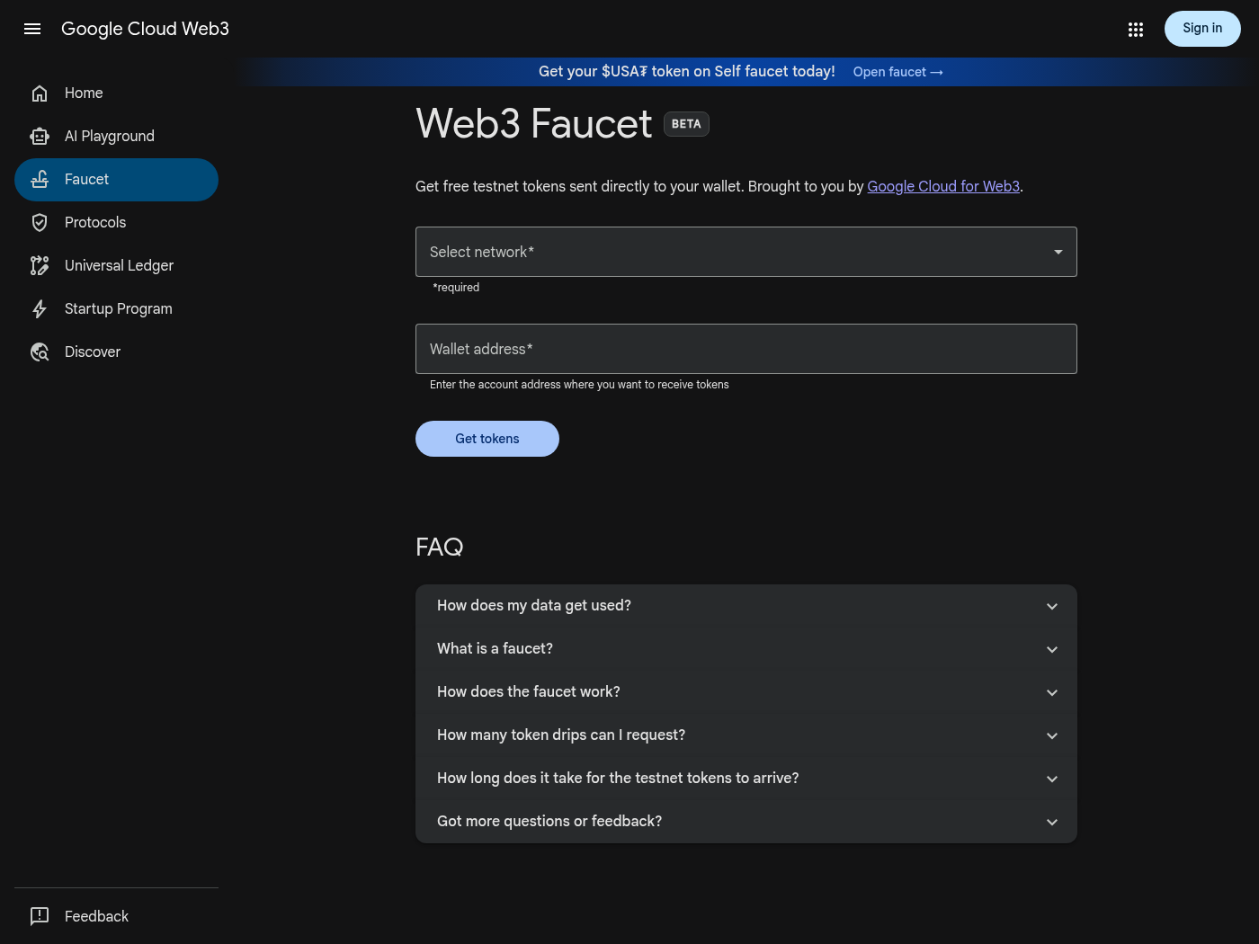The width and height of the screenshot is (1259, 944).
Task: Click the "Get your $USA₮ token" banner text
Action: (x=687, y=72)
